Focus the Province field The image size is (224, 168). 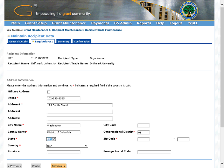tap(63, 152)
